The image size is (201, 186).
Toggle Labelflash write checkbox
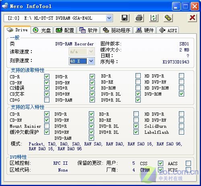coord(181,132)
